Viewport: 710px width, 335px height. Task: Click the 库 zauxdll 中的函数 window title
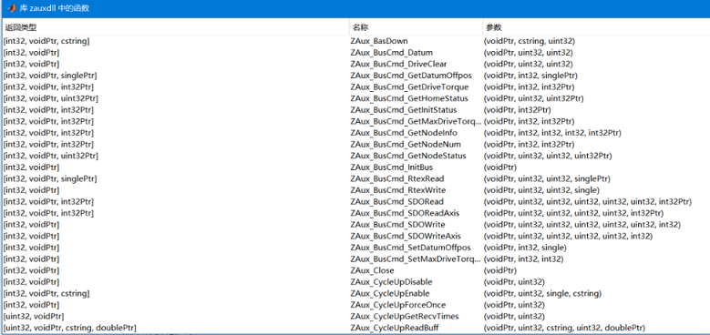point(54,8)
